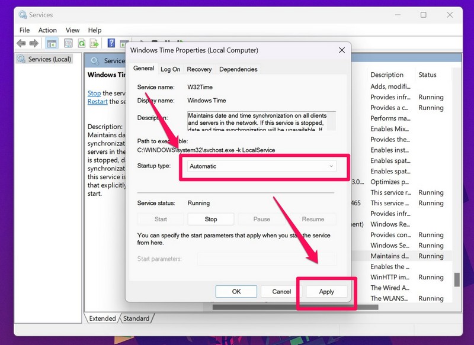Toggle the Show/Hide Console Tree toolbar icon
The height and width of the screenshot is (345, 474).
point(52,43)
